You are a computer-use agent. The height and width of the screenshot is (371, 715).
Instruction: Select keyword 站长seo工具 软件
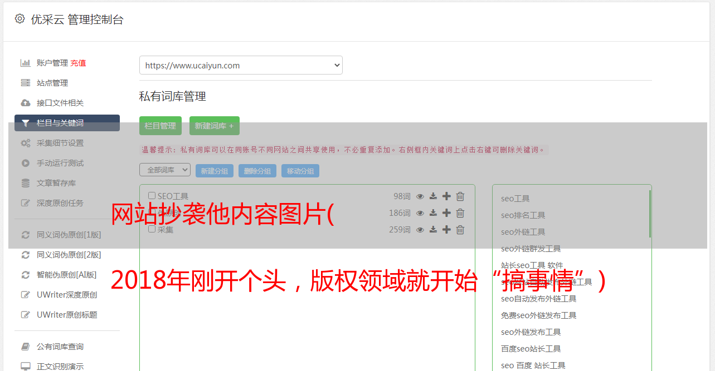pos(532,265)
